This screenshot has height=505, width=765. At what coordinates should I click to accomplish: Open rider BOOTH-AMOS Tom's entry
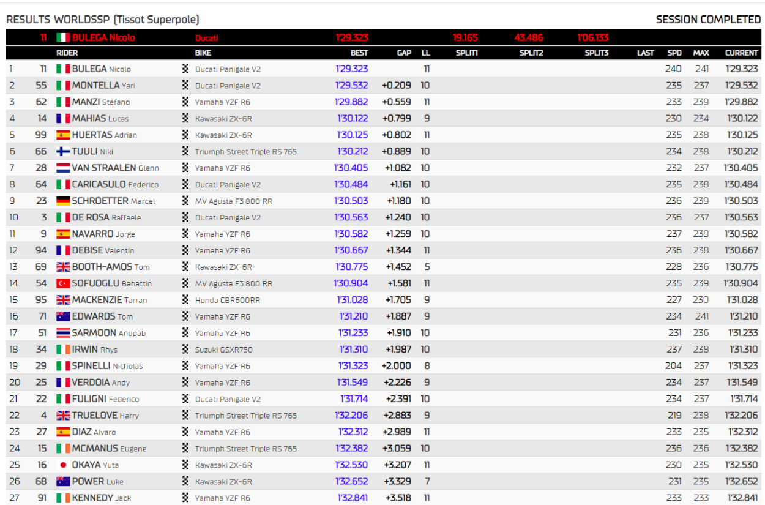click(x=110, y=267)
